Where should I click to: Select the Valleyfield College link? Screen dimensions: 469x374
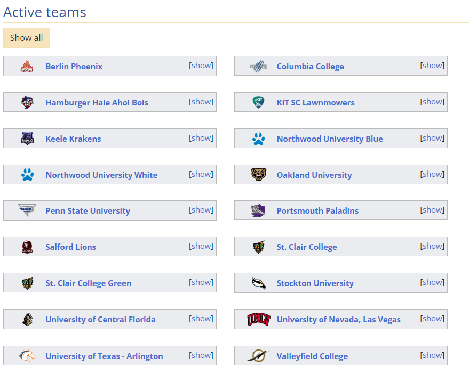312,356
